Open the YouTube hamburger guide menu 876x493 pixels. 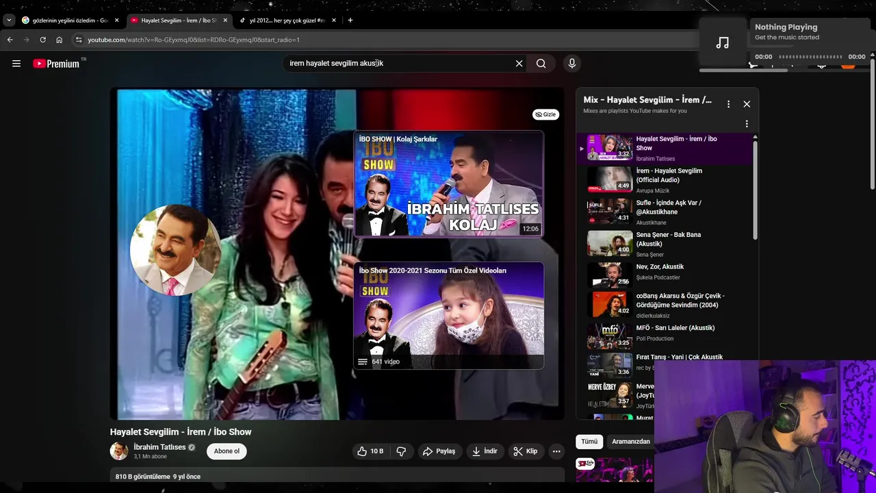pyautogui.click(x=16, y=64)
